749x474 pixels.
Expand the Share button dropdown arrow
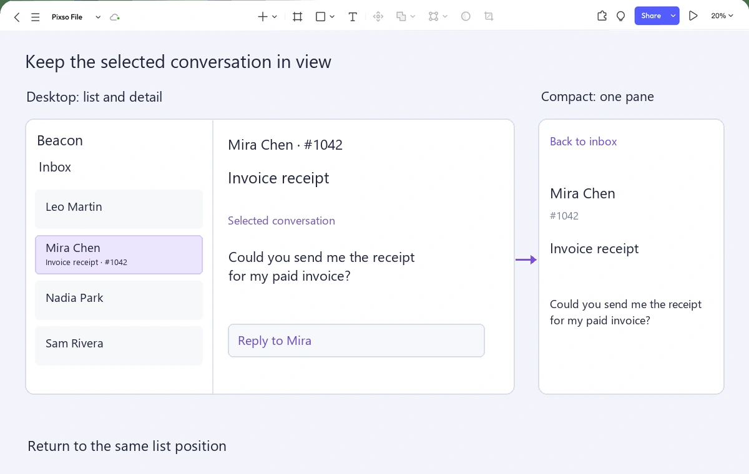click(673, 16)
